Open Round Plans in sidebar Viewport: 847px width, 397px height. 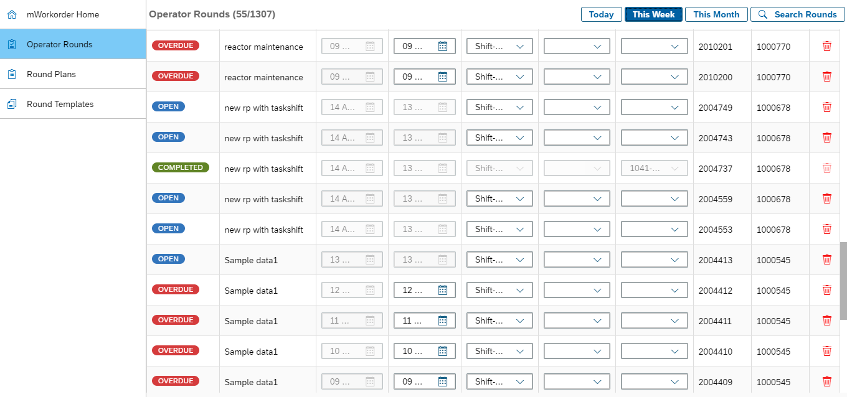pyautogui.click(x=51, y=74)
